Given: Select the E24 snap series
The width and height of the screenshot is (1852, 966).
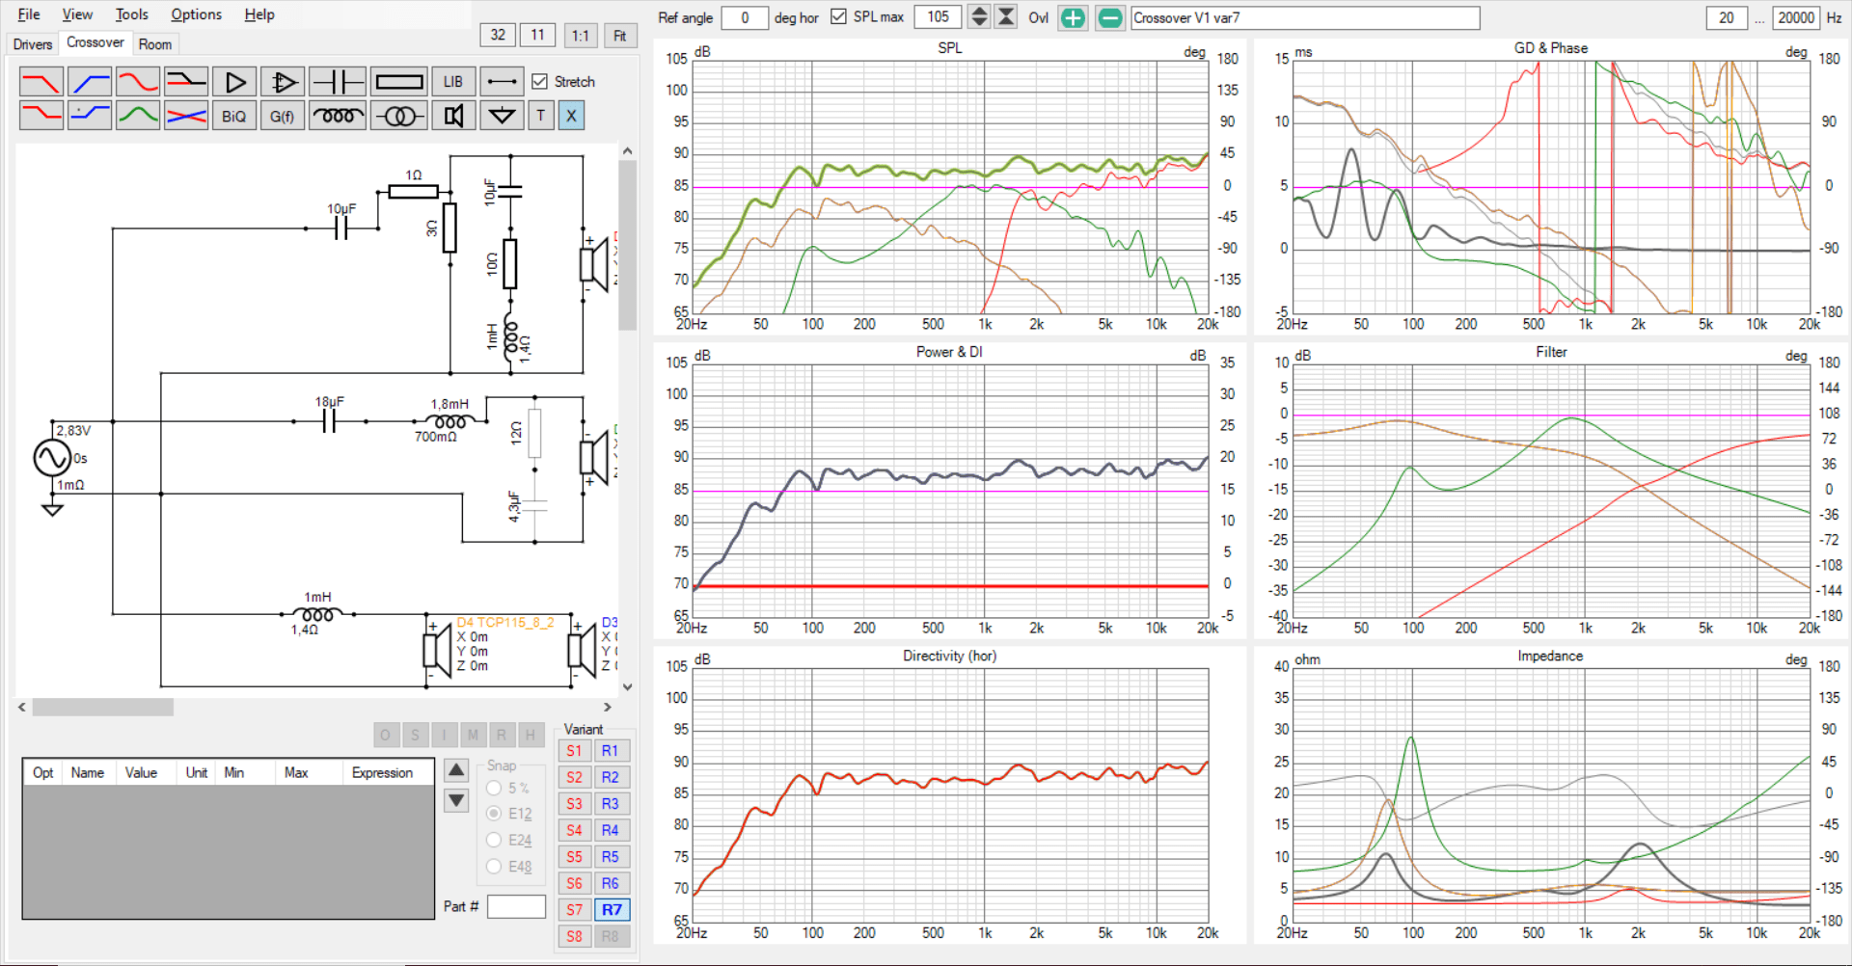Looking at the screenshot, I should pyautogui.click(x=494, y=840).
